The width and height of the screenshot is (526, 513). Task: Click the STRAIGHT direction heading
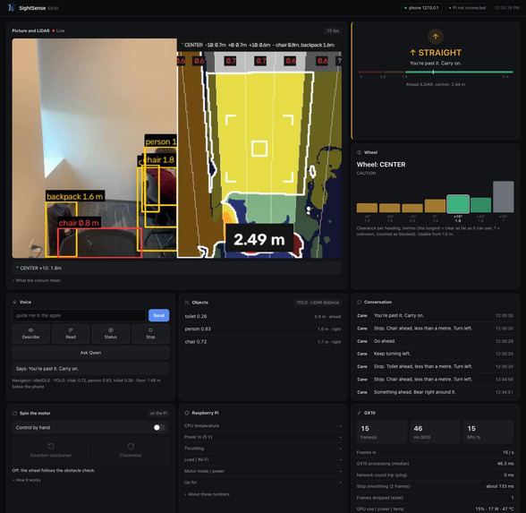click(x=436, y=53)
